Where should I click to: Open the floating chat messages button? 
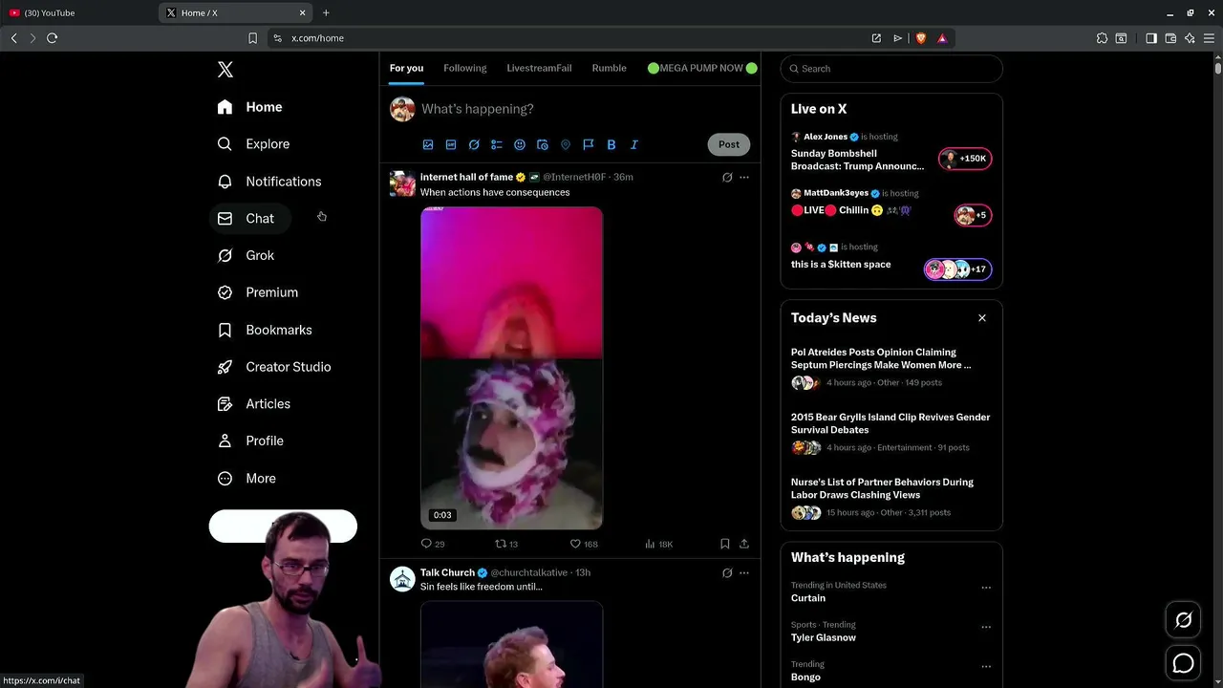click(x=1183, y=663)
